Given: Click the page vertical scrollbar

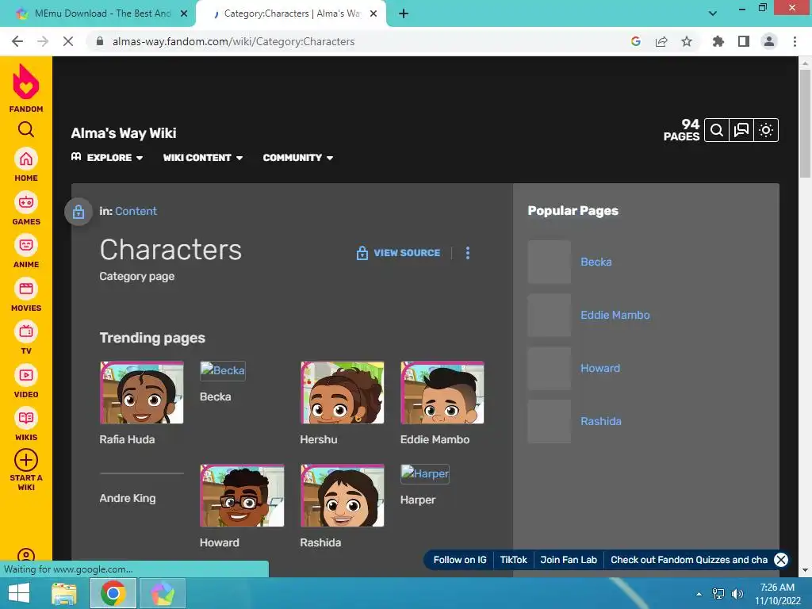Looking at the screenshot, I should (805, 124).
